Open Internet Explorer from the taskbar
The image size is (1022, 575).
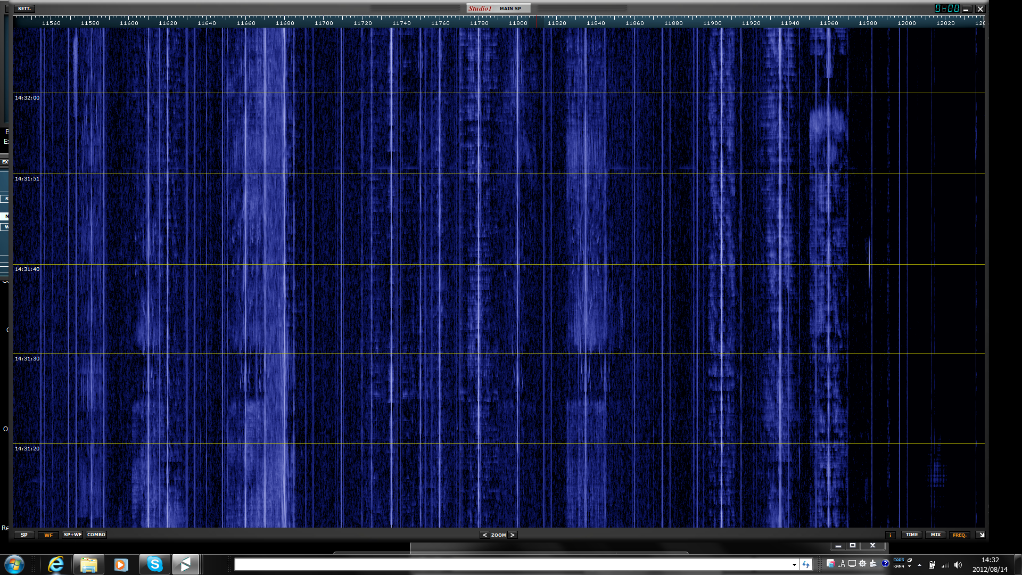(x=56, y=564)
